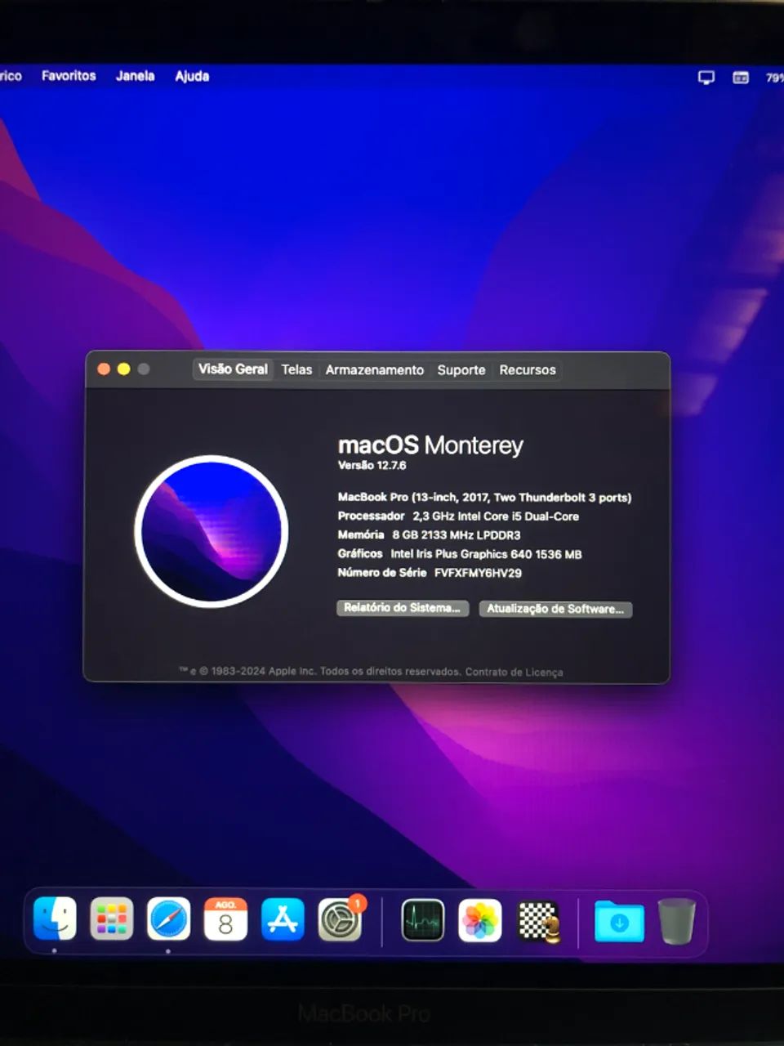Open the App Store dock icon
784x1046 pixels.
tap(283, 919)
